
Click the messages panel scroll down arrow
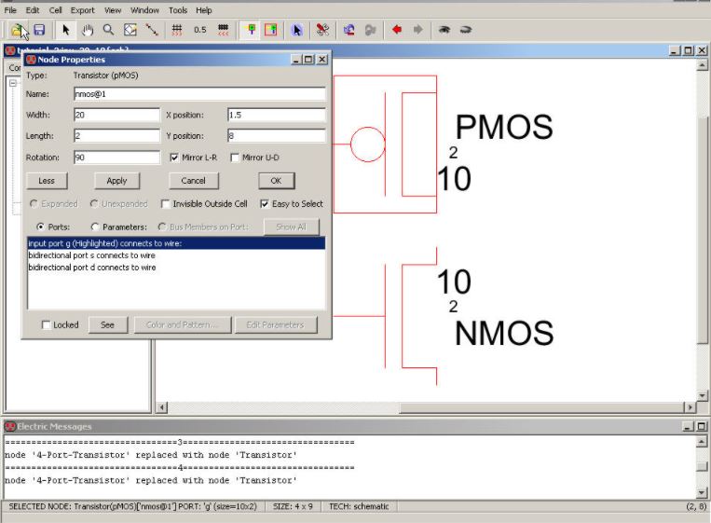pyautogui.click(x=702, y=492)
